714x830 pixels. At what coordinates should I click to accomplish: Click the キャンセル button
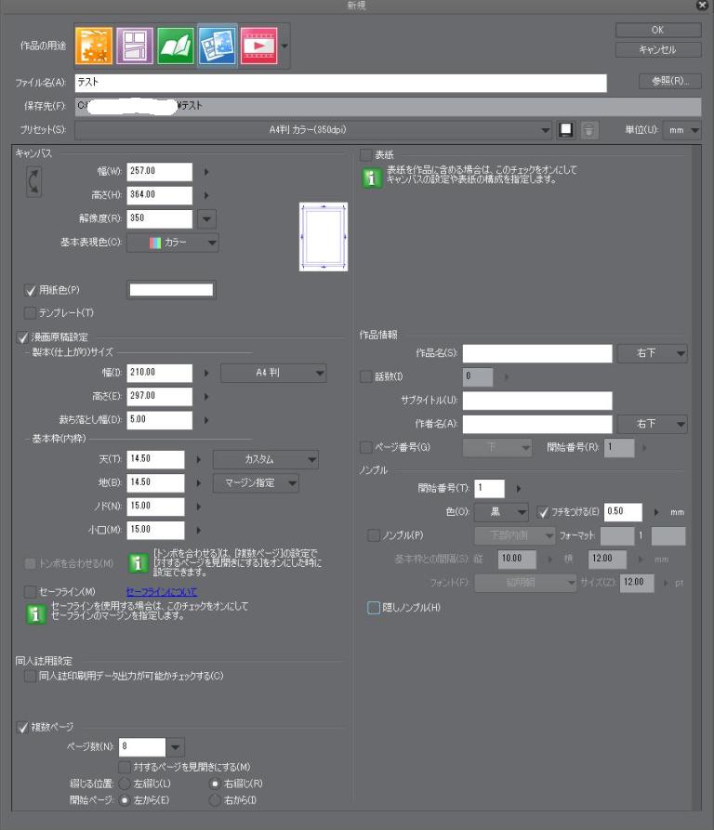pos(658,50)
